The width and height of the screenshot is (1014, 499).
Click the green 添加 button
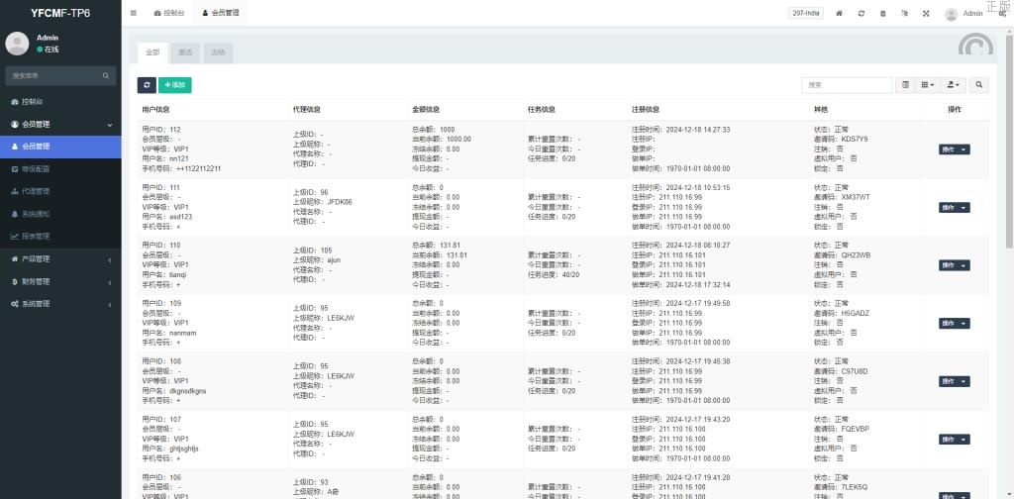tap(175, 85)
